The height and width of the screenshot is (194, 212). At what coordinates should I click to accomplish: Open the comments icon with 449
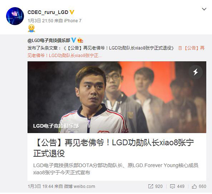point(177,186)
